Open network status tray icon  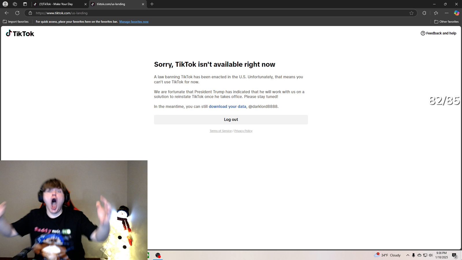point(425,255)
